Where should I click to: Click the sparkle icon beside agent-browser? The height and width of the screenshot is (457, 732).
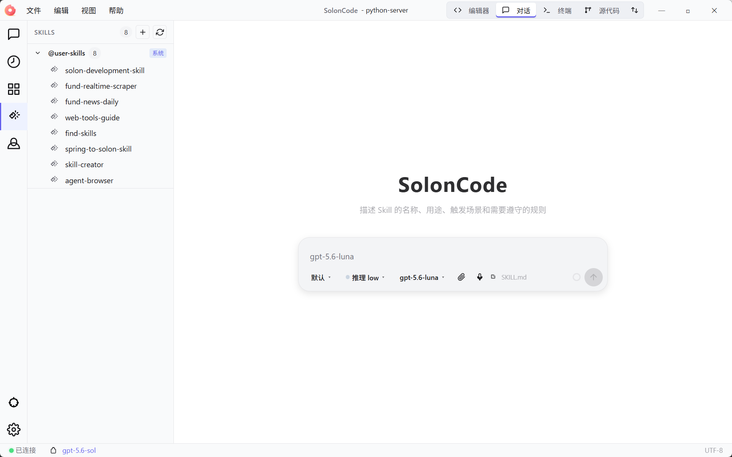(55, 179)
